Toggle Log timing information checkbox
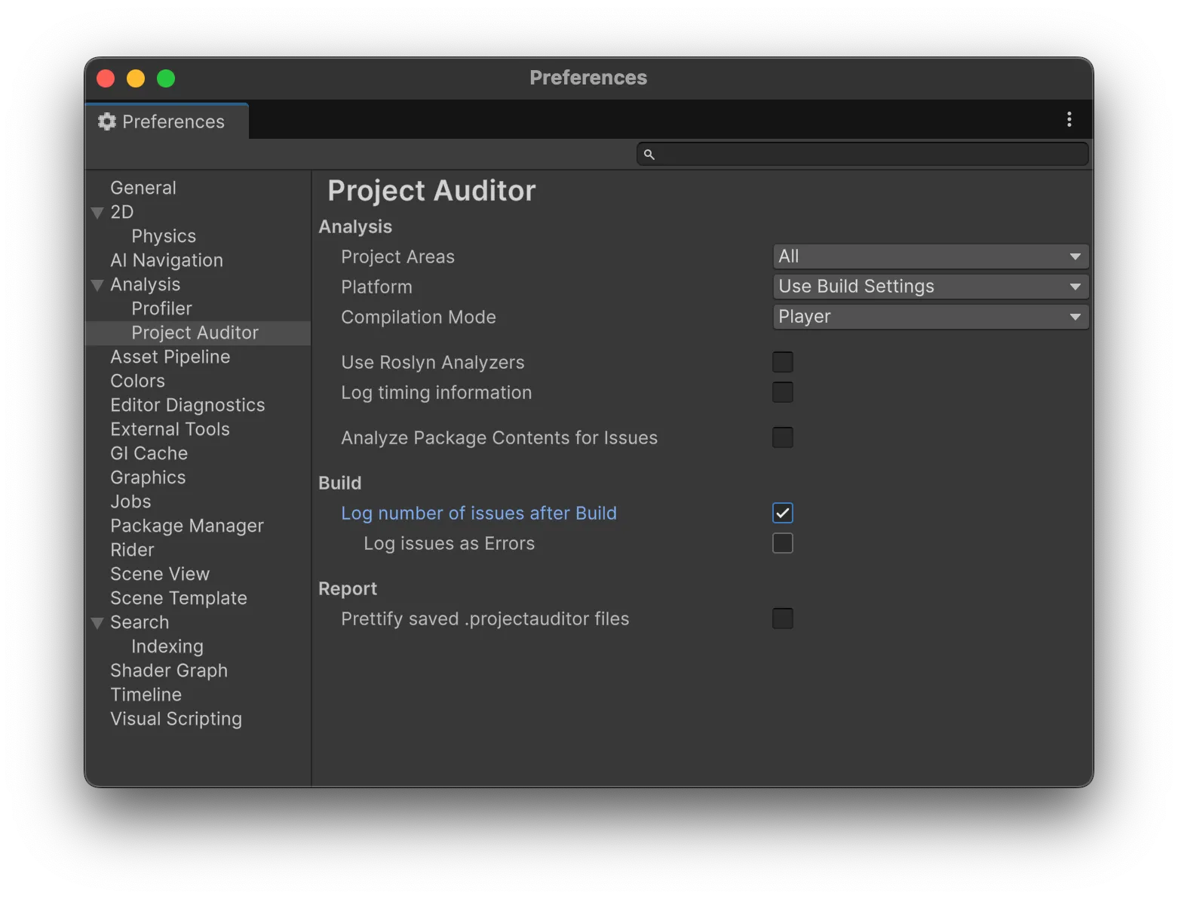The image size is (1178, 899). [782, 392]
